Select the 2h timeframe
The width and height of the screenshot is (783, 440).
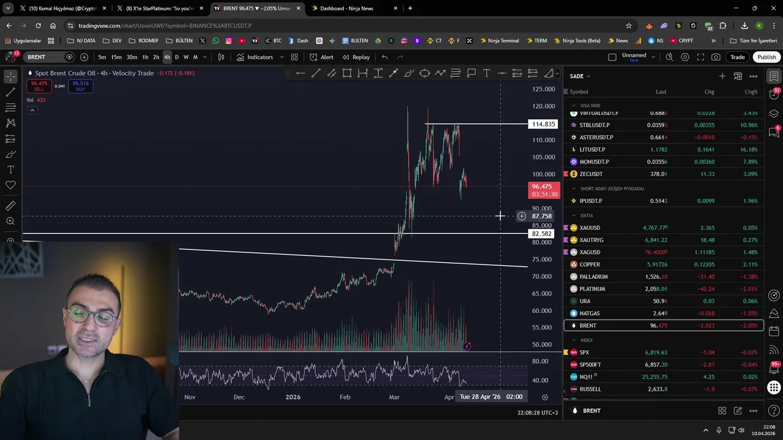point(156,57)
